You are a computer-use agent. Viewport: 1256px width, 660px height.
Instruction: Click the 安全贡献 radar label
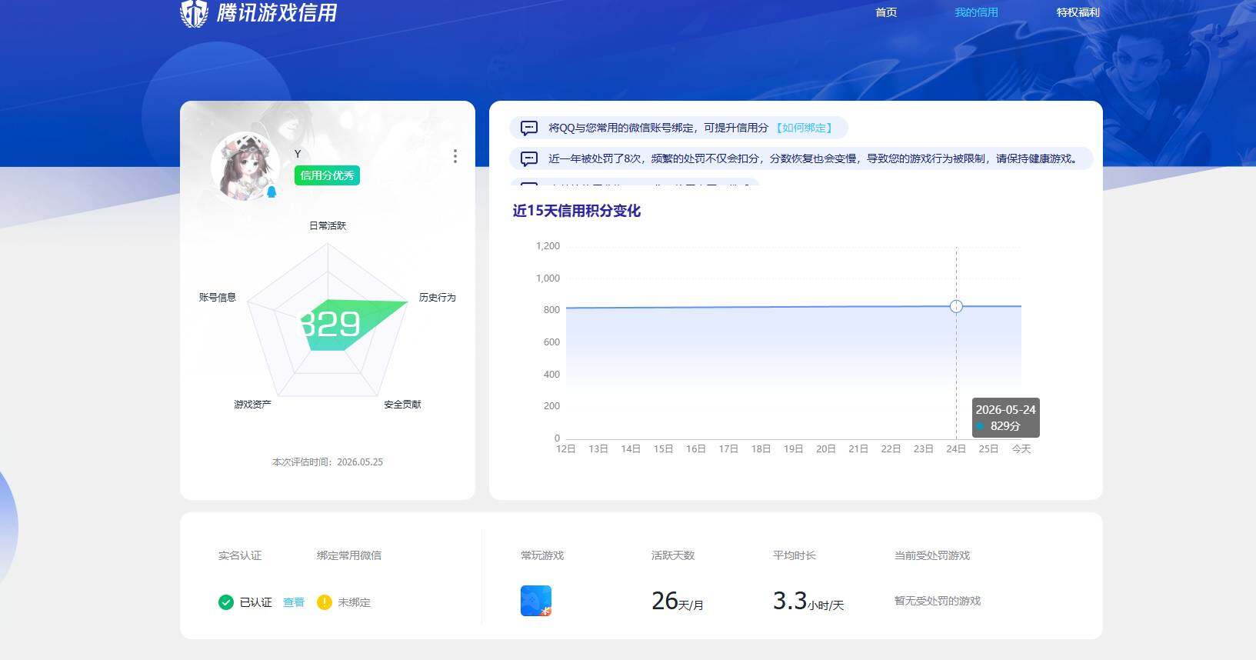click(x=402, y=404)
